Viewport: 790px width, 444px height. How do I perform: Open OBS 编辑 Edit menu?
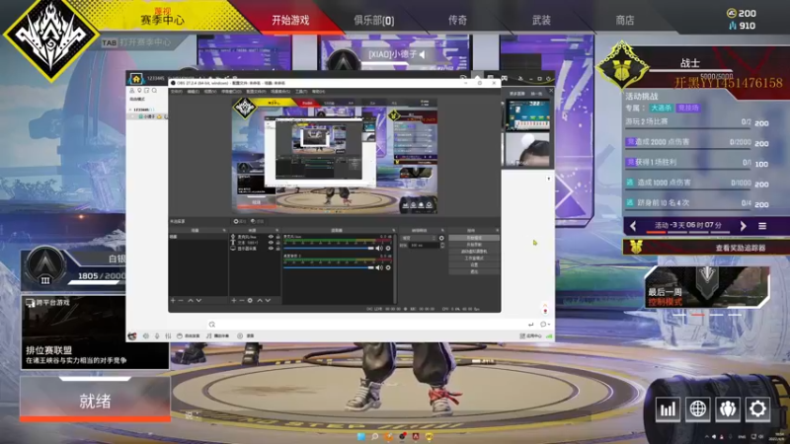[193, 92]
